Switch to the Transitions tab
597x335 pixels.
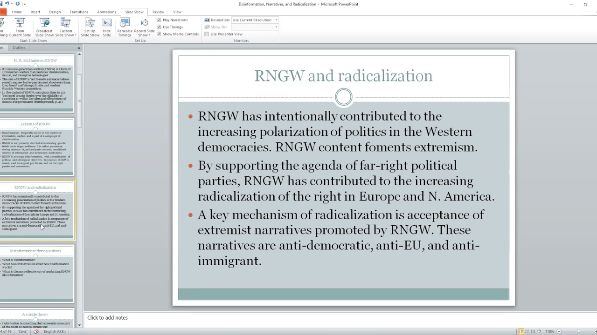[x=79, y=12]
